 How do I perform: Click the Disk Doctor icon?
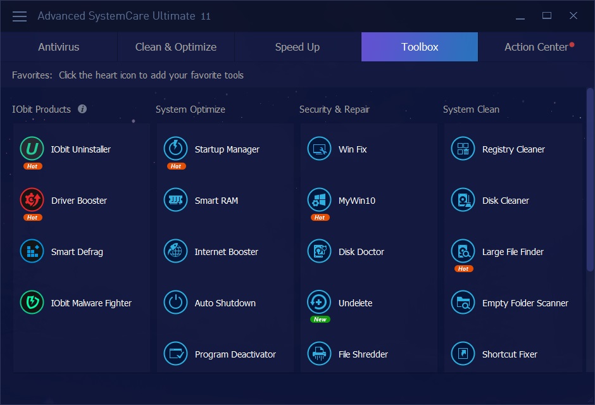[x=319, y=251]
